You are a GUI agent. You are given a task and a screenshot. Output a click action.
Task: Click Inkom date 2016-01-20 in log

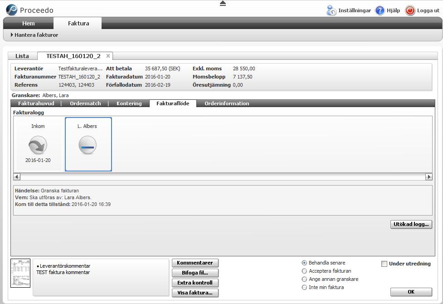pyautogui.click(x=38, y=160)
